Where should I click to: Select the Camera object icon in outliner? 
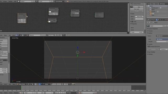pos(150,11)
